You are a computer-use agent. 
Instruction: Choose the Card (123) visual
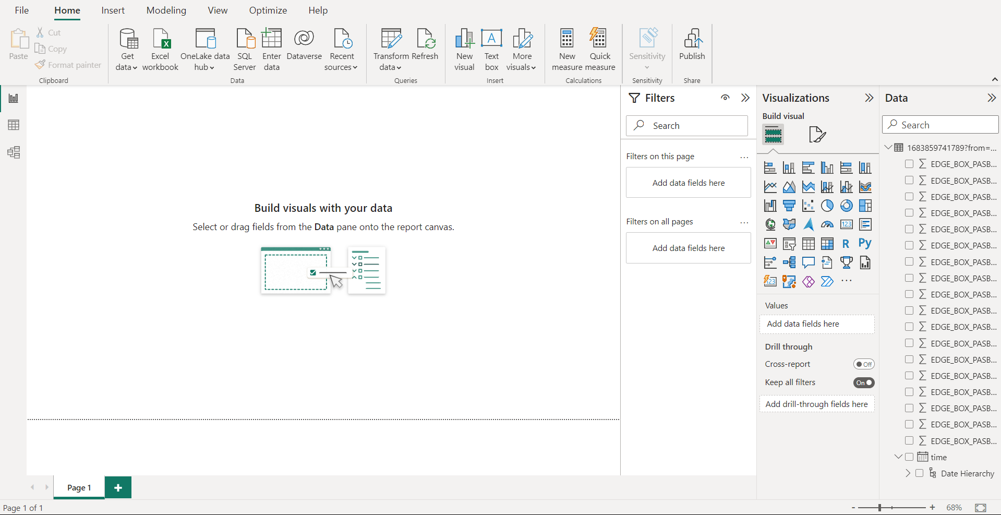(x=846, y=224)
